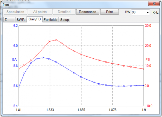Click the 6.0 gain axis value
162x117 pixels.
tap(16, 46)
